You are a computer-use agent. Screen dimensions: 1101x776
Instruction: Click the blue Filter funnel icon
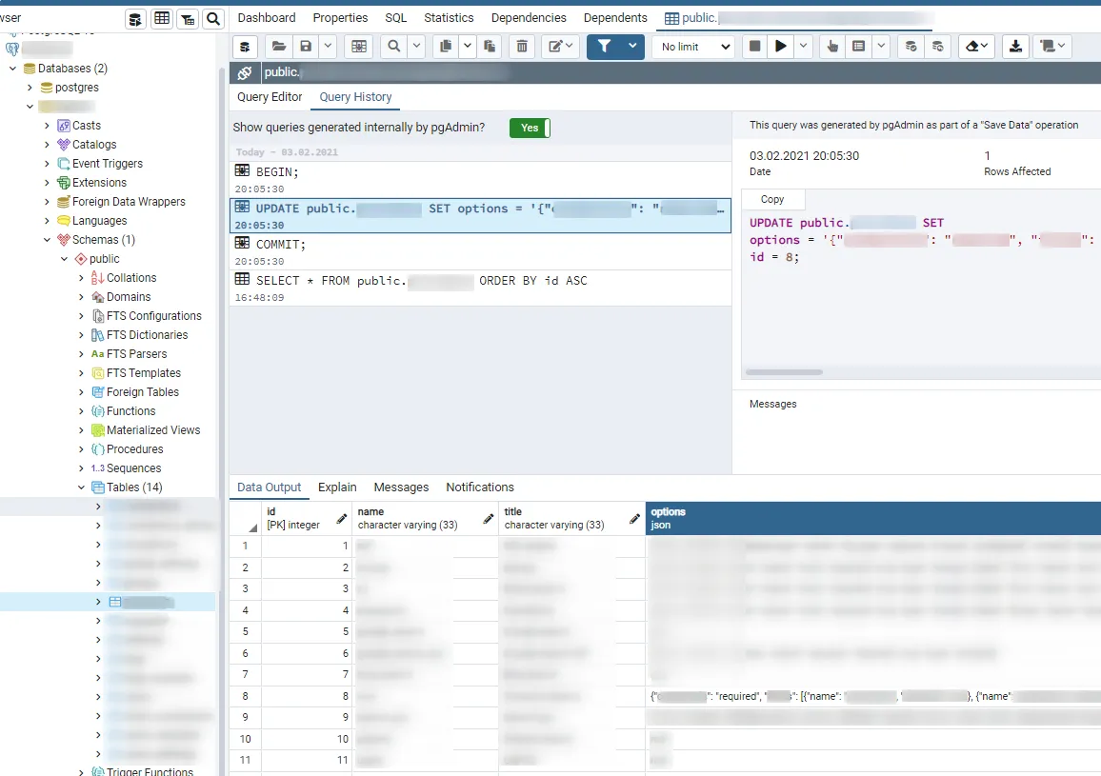604,47
